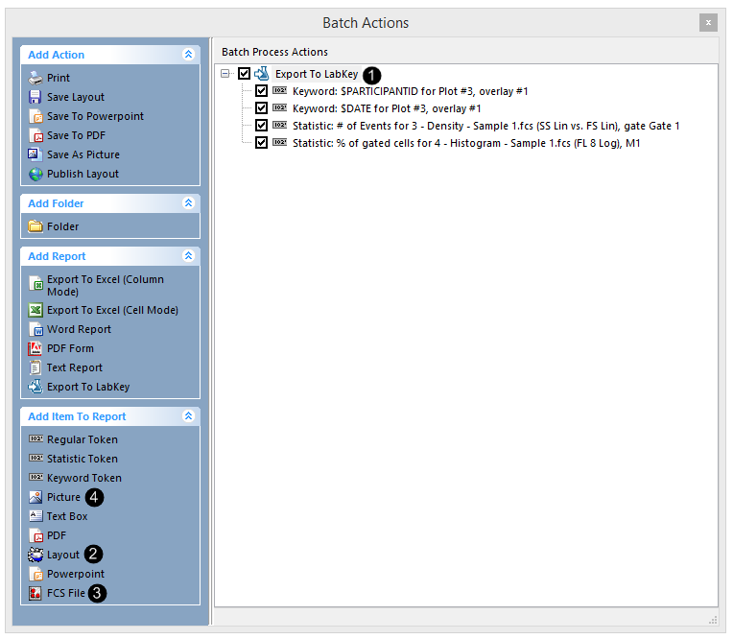Click the Statistic Token icon
The height and width of the screenshot is (639, 733).
[x=35, y=459]
